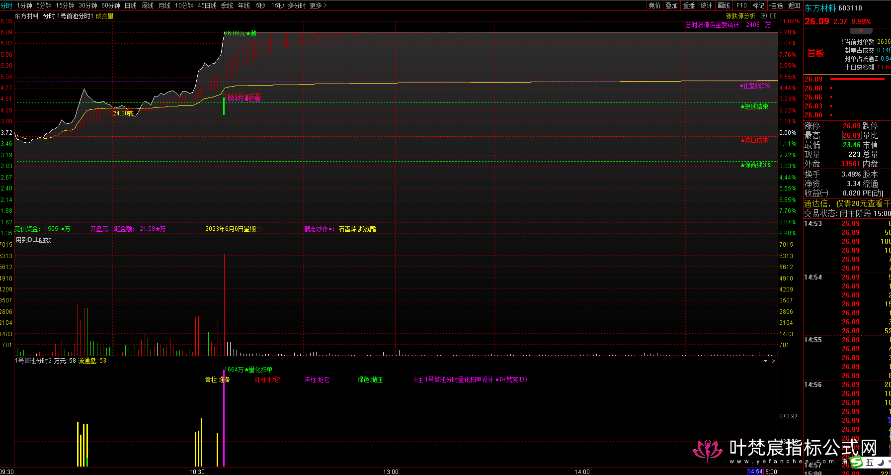Switch to the 30分钟 chart period
891x475 pixels.
click(88, 5)
